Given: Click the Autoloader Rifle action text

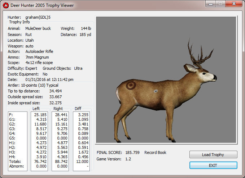Looking at the screenshot, I should click(39, 51).
